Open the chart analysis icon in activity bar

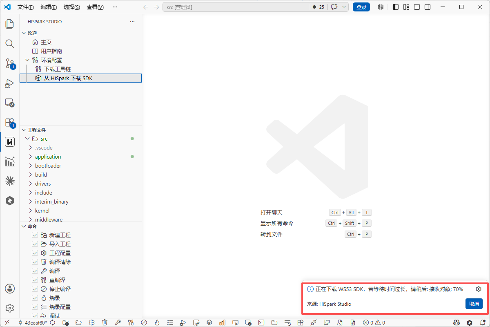(10, 161)
